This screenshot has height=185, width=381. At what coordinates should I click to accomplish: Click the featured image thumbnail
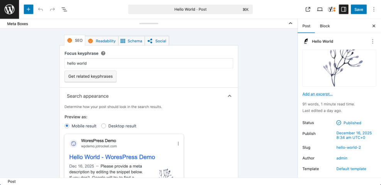tap(339, 68)
